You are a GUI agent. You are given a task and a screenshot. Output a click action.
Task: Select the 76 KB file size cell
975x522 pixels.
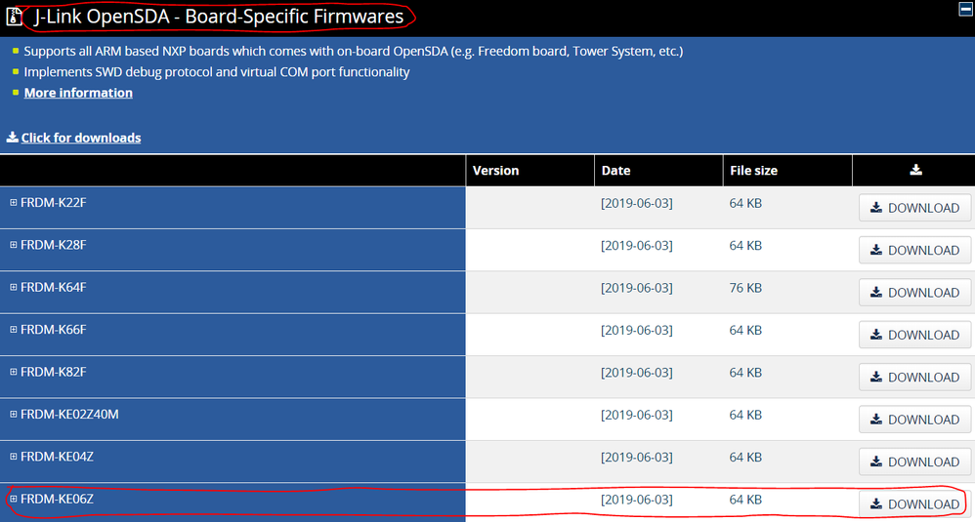tap(745, 288)
